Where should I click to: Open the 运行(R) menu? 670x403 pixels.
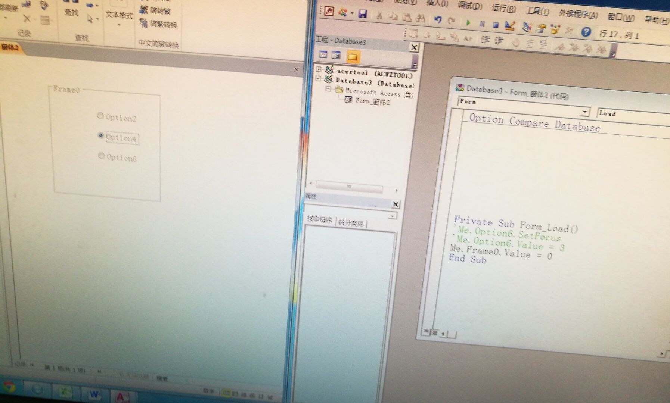(504, 8)
